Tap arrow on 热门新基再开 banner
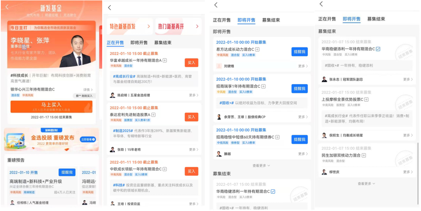Screen dimensions: 421x211 coord(197,26)
